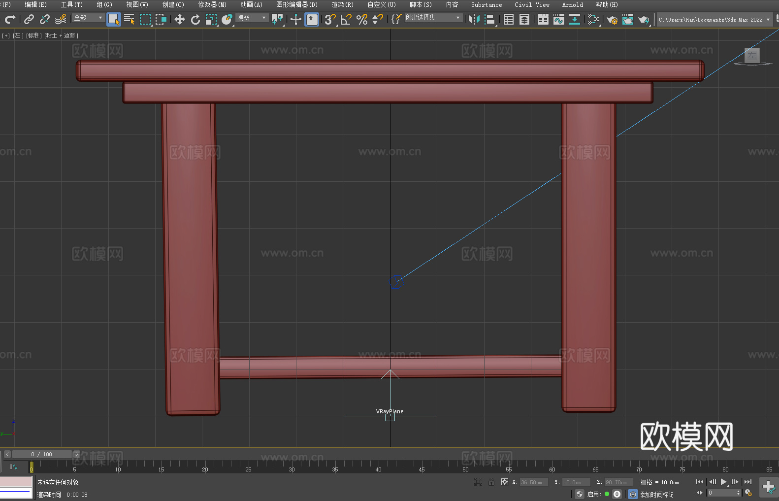
Task: Select the Move tool
Action: (x=180, y=19)
